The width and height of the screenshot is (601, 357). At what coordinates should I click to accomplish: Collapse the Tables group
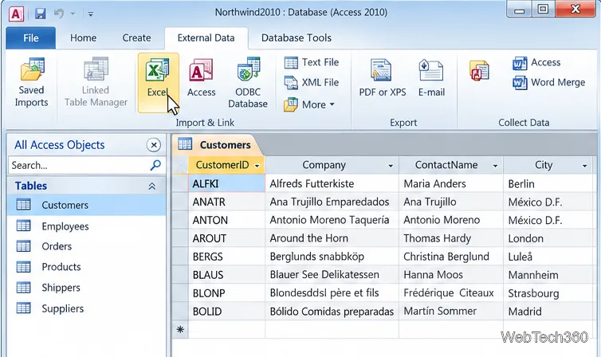click(151, 186)
